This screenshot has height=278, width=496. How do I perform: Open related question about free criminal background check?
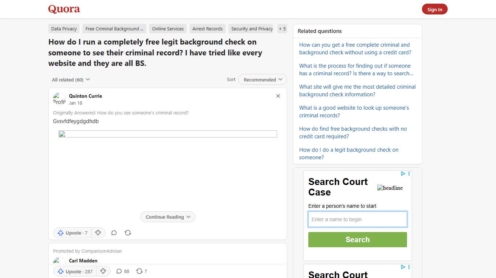pyautogui.click(x=354, y=49)
